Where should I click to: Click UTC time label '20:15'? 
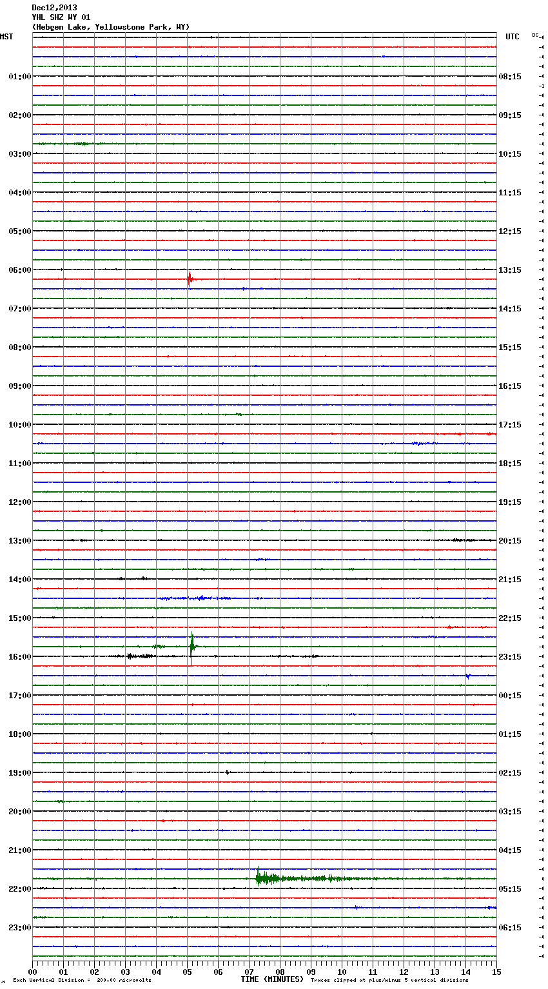(x=510, y=541)
